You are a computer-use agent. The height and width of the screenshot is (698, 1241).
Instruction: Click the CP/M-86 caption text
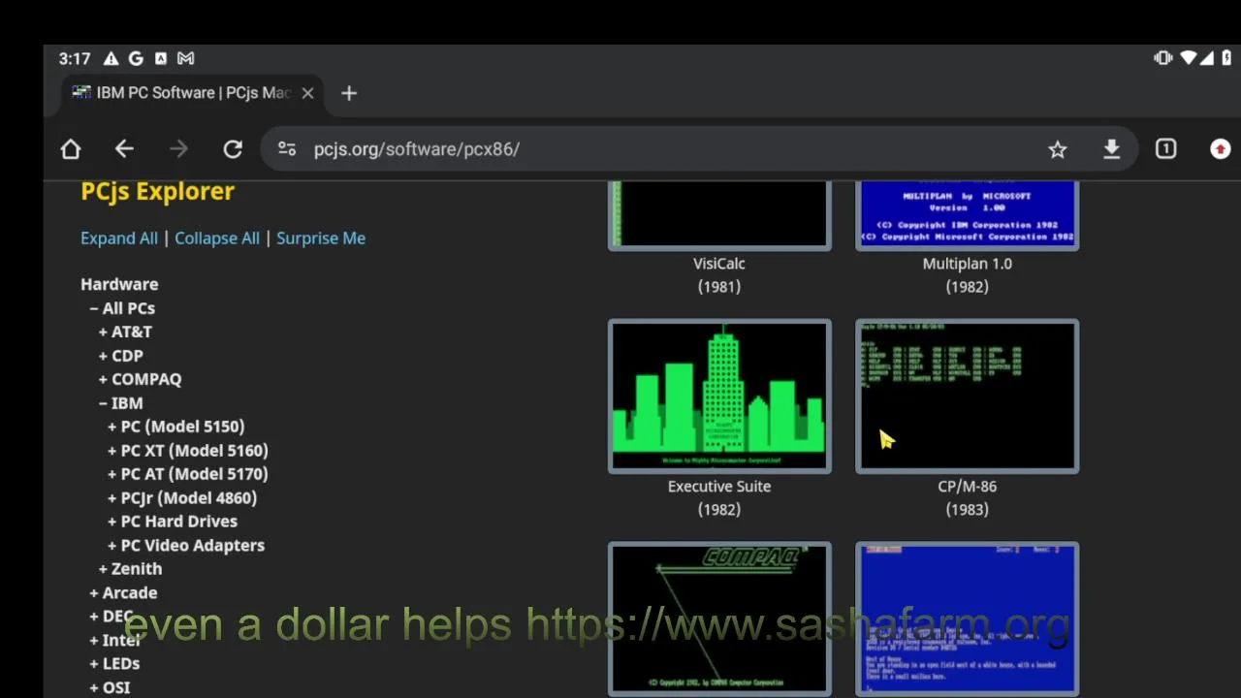(967, 487)
